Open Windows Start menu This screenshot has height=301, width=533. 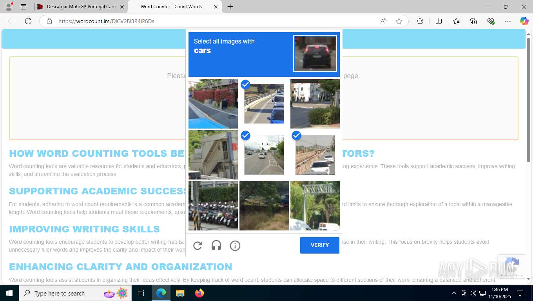pos(9,293)
